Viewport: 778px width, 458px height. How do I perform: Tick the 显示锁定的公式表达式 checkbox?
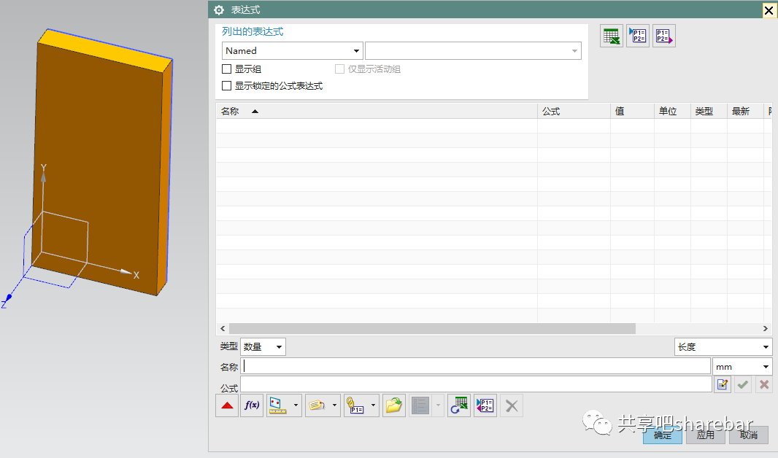pyautogui.click(x=227, y=86)
